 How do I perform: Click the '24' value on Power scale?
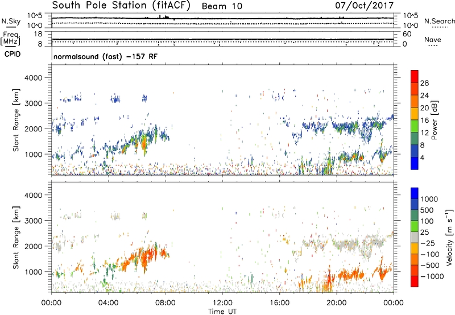pos(424,96)
